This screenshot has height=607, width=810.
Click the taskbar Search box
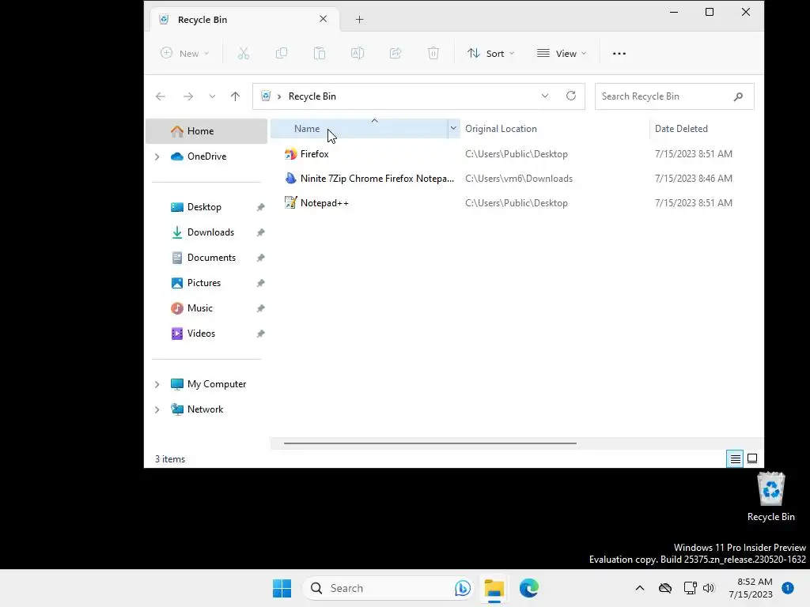(x=388, y=588)
